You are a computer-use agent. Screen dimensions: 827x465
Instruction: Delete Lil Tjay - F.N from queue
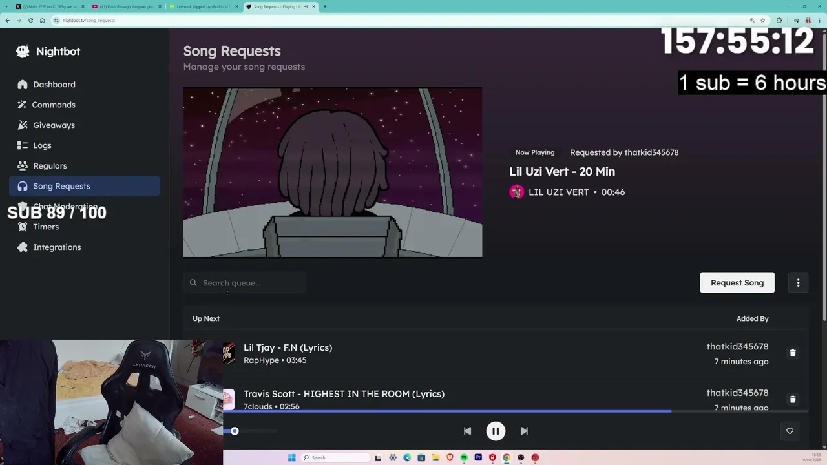click(x=793, y=353)
